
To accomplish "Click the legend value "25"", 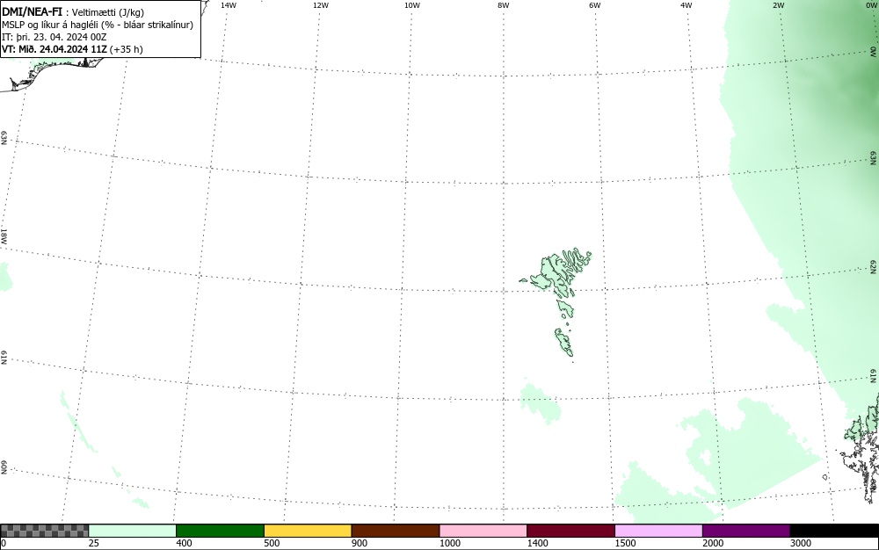I will coord(94,543).
